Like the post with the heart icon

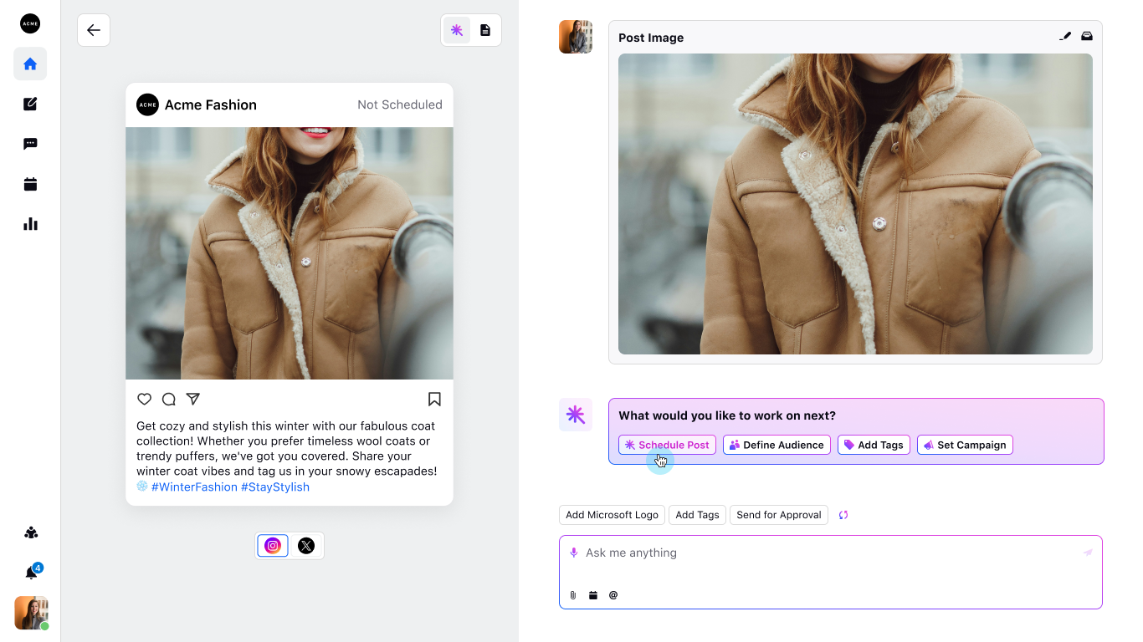145,399
